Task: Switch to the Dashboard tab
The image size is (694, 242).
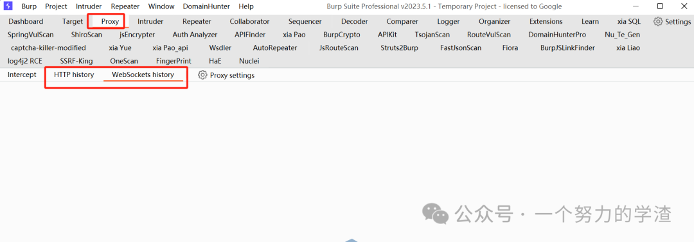Action: coord(26,21)
